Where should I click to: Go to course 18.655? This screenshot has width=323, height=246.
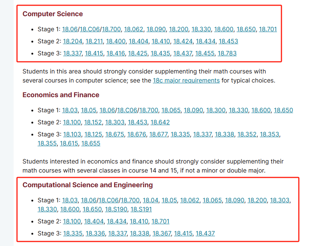pos(91,143)
